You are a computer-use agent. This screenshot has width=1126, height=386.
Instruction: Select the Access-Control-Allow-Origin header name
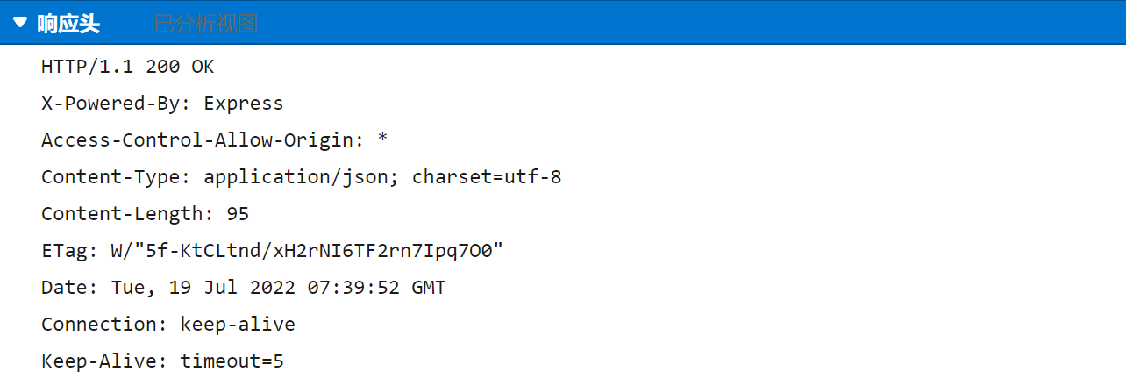coord(201,140)
